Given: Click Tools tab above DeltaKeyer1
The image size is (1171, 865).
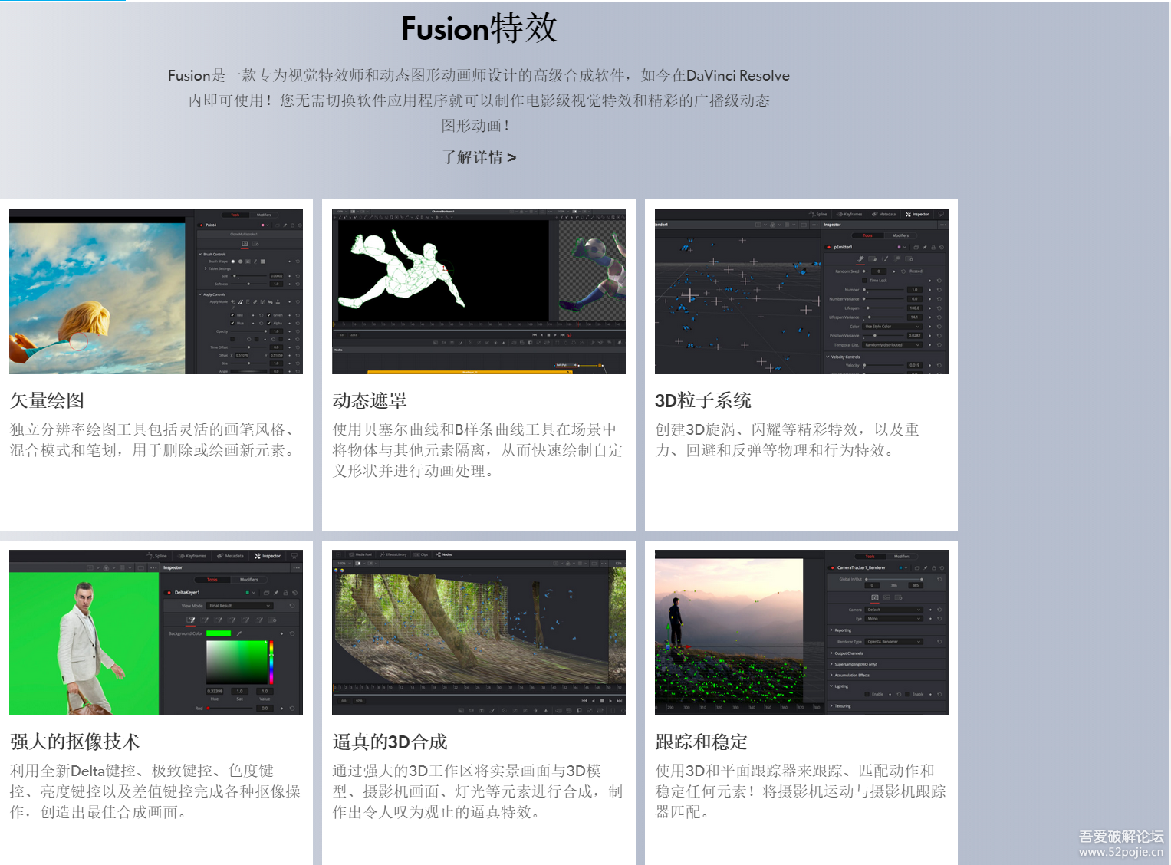Looking at the screenshot, I should coord(212,580).
